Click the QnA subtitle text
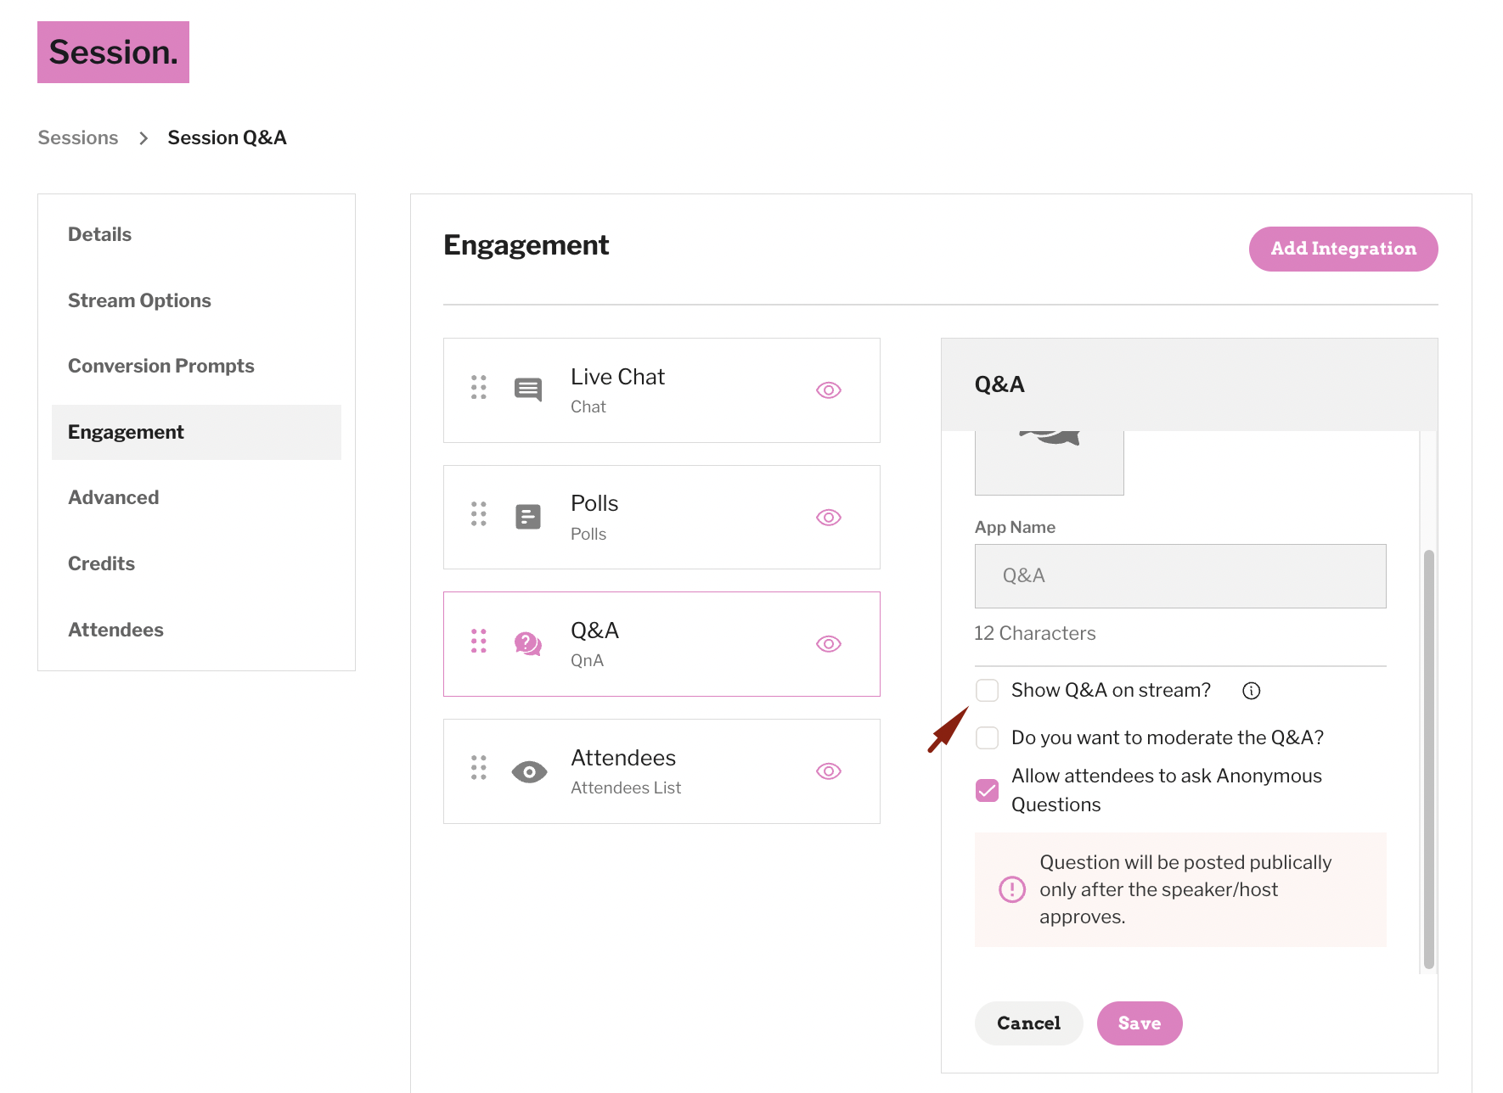The height and width of the screenshot is (1093, 1503). (587, 660)
